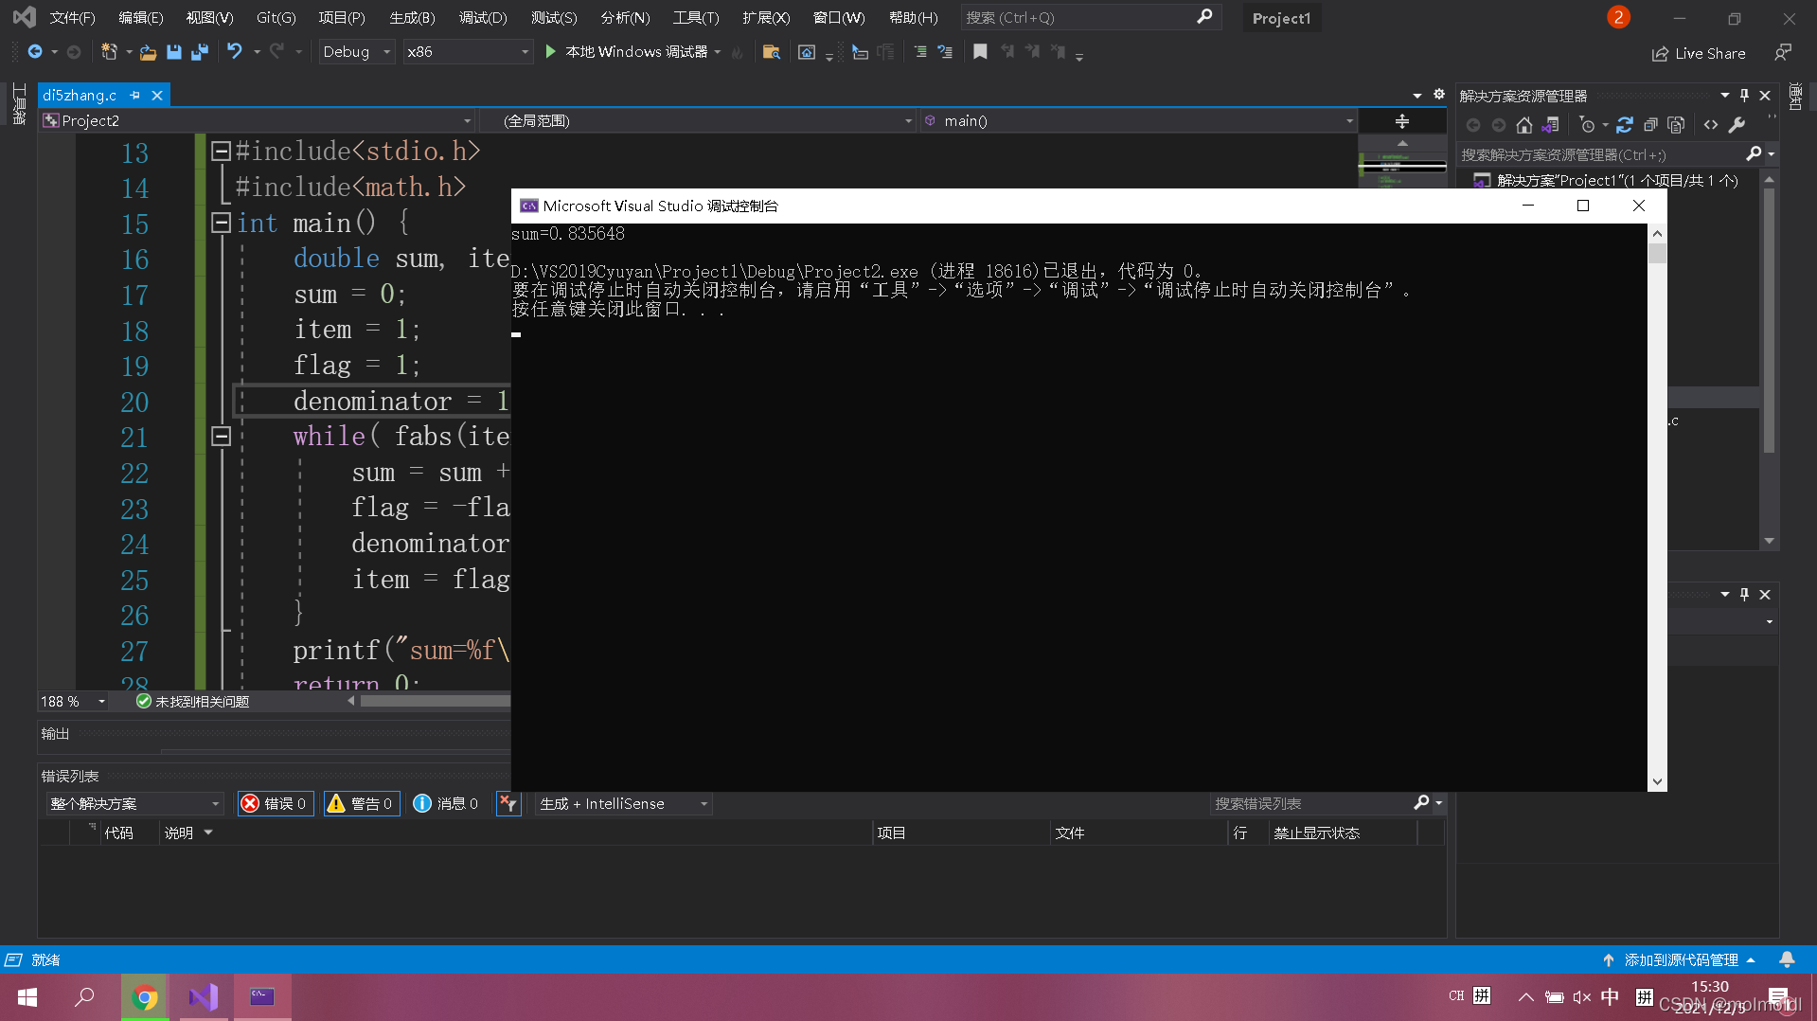Click the pending changes filter clock icon
The height and width of the screenshot is (1021, 1817).
point(1588,125)
